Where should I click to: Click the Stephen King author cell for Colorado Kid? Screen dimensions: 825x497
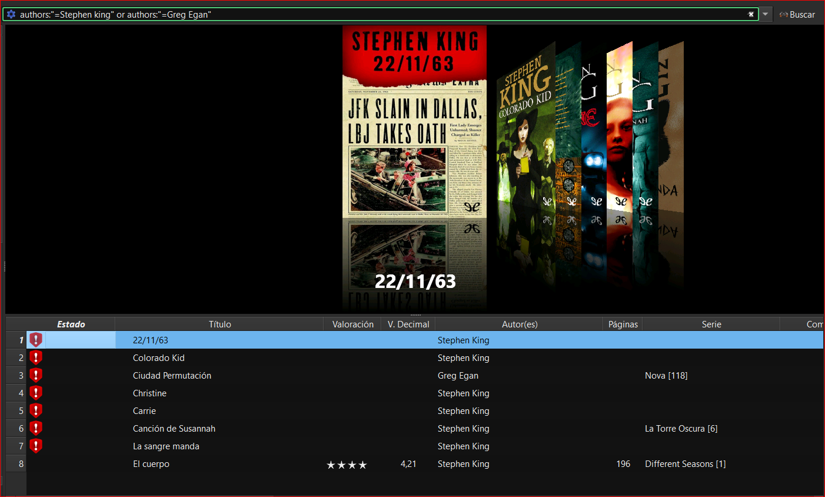tap(463, 358)
